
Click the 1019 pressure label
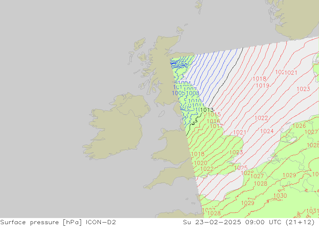pyautogui.click(x=263, y=86)
